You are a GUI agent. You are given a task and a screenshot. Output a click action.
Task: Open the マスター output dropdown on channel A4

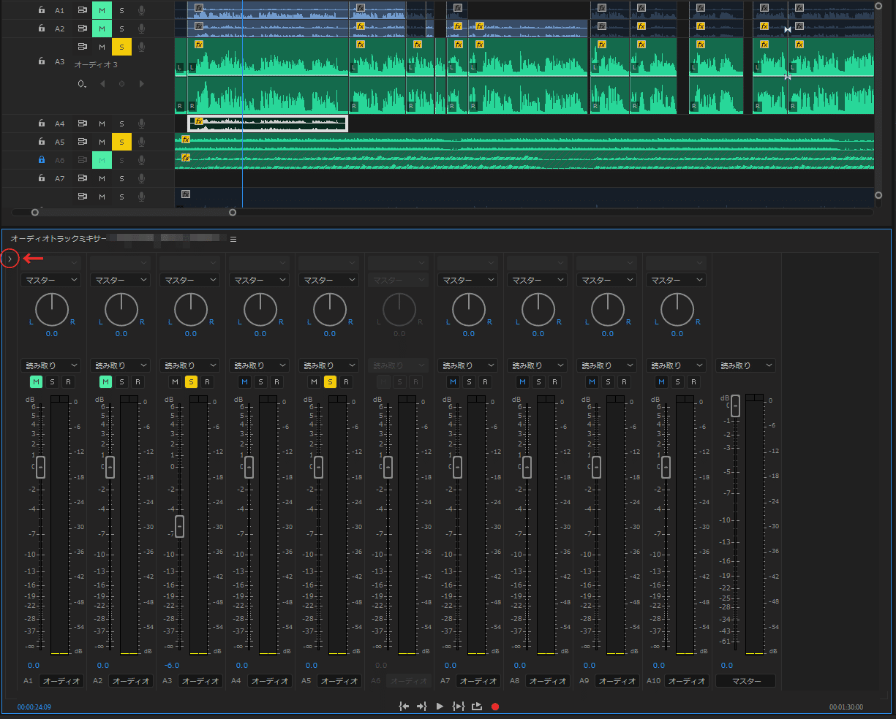[260, 280]
